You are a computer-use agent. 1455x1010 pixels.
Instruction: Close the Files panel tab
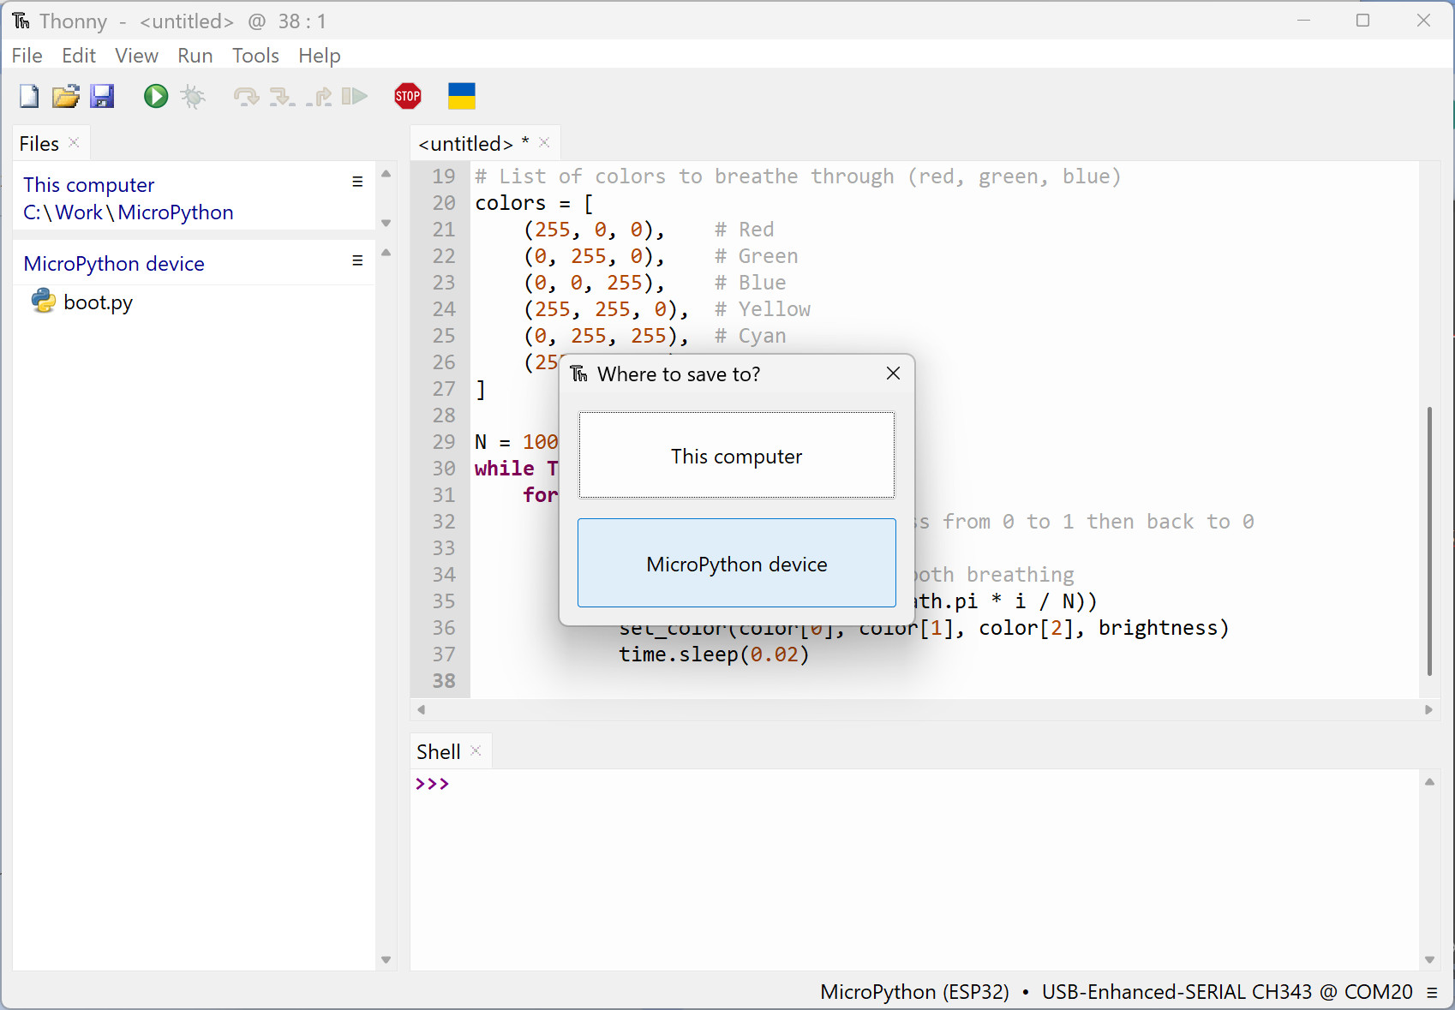(x=75, y=142)
